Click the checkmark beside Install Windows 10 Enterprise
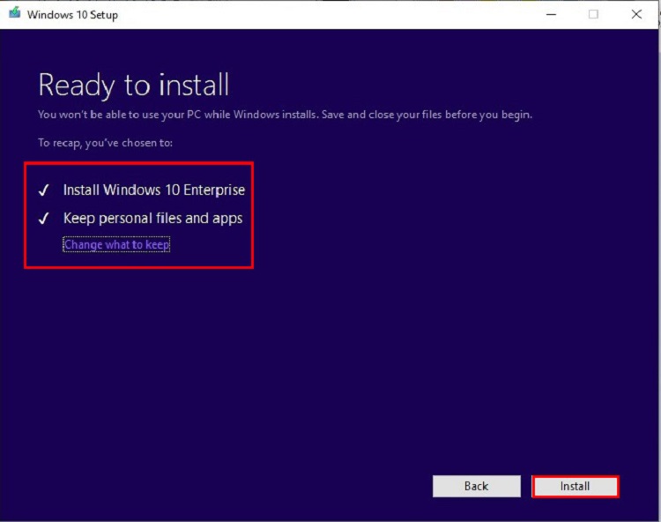This screenshot has width=661, height=522. [x=43, y=190]
